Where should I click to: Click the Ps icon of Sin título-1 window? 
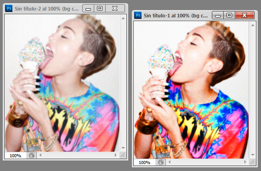(x=138, y=15)
